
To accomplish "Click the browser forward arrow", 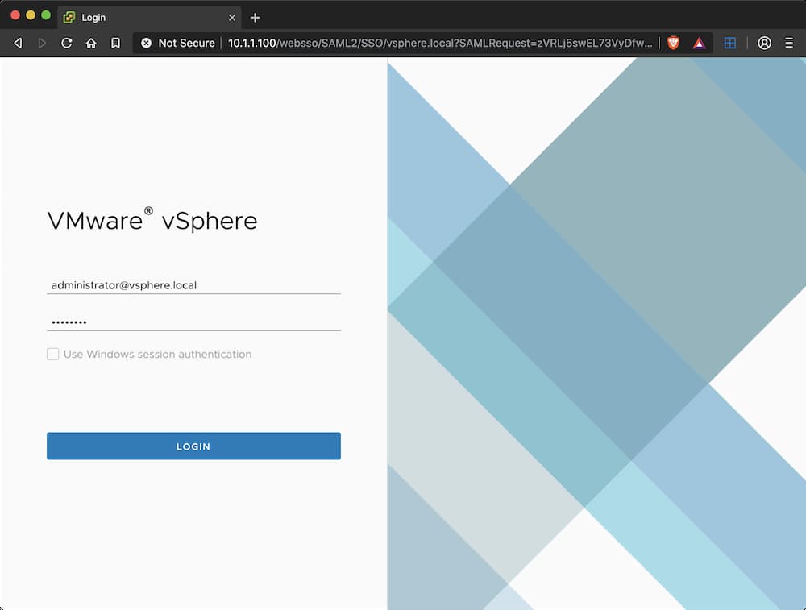I will click(42, 44).
